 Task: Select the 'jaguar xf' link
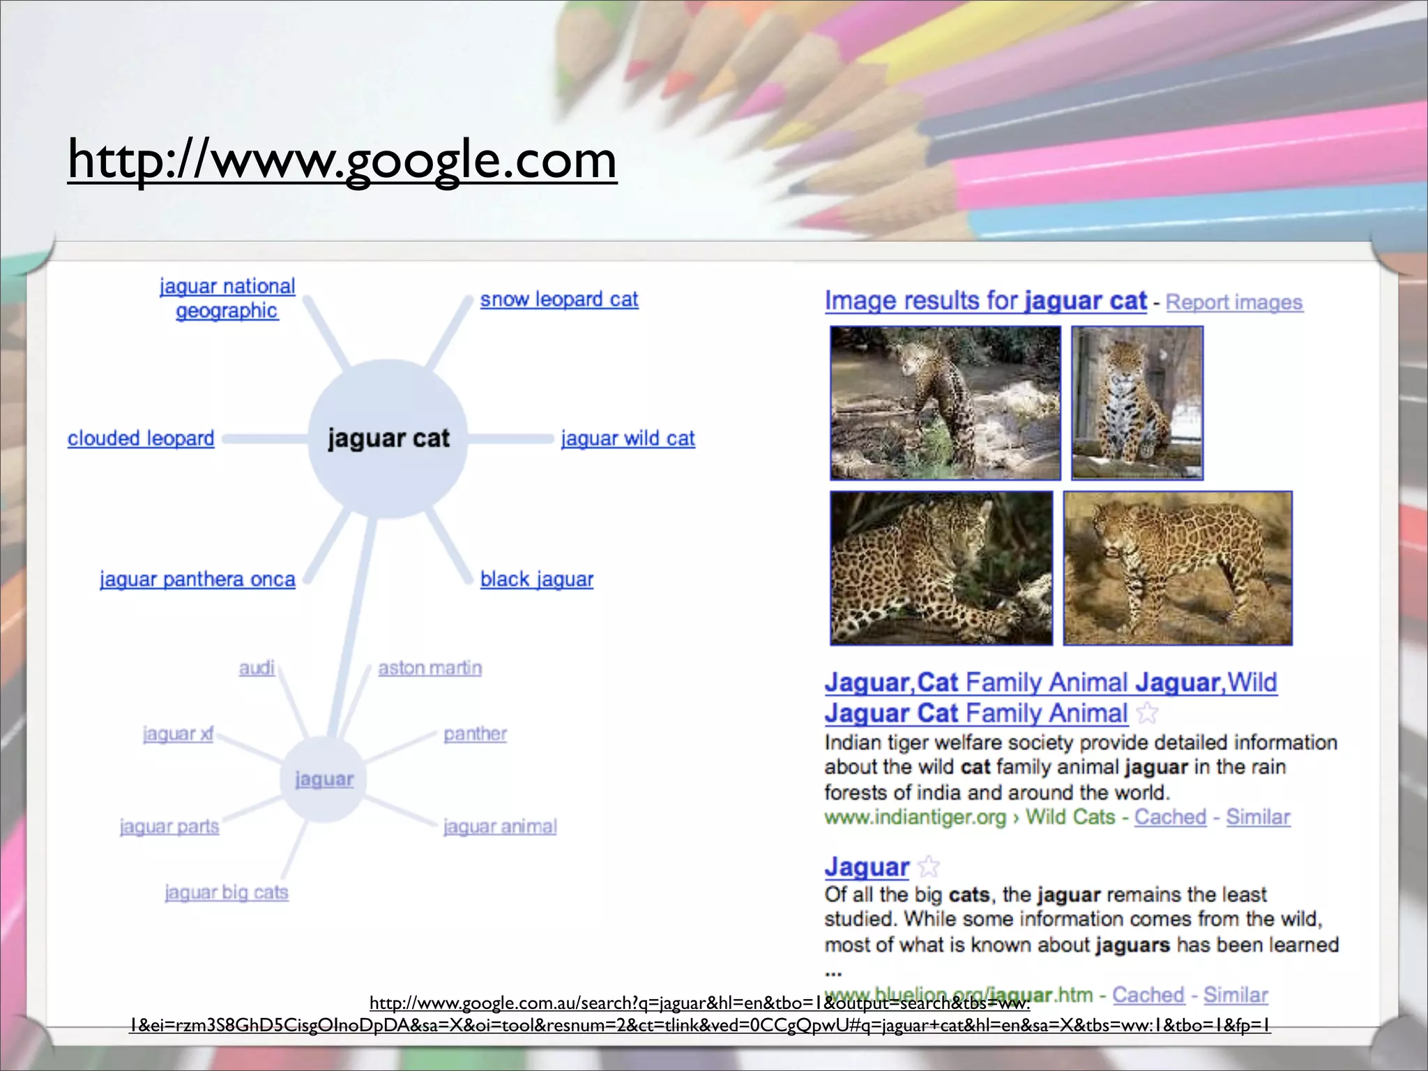click(x=178, y=734)
